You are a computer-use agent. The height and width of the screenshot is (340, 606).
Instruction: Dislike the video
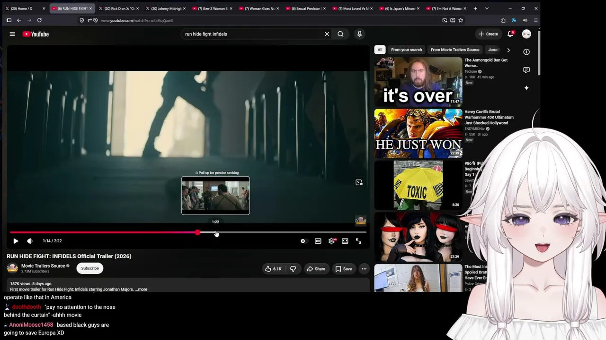293,269
